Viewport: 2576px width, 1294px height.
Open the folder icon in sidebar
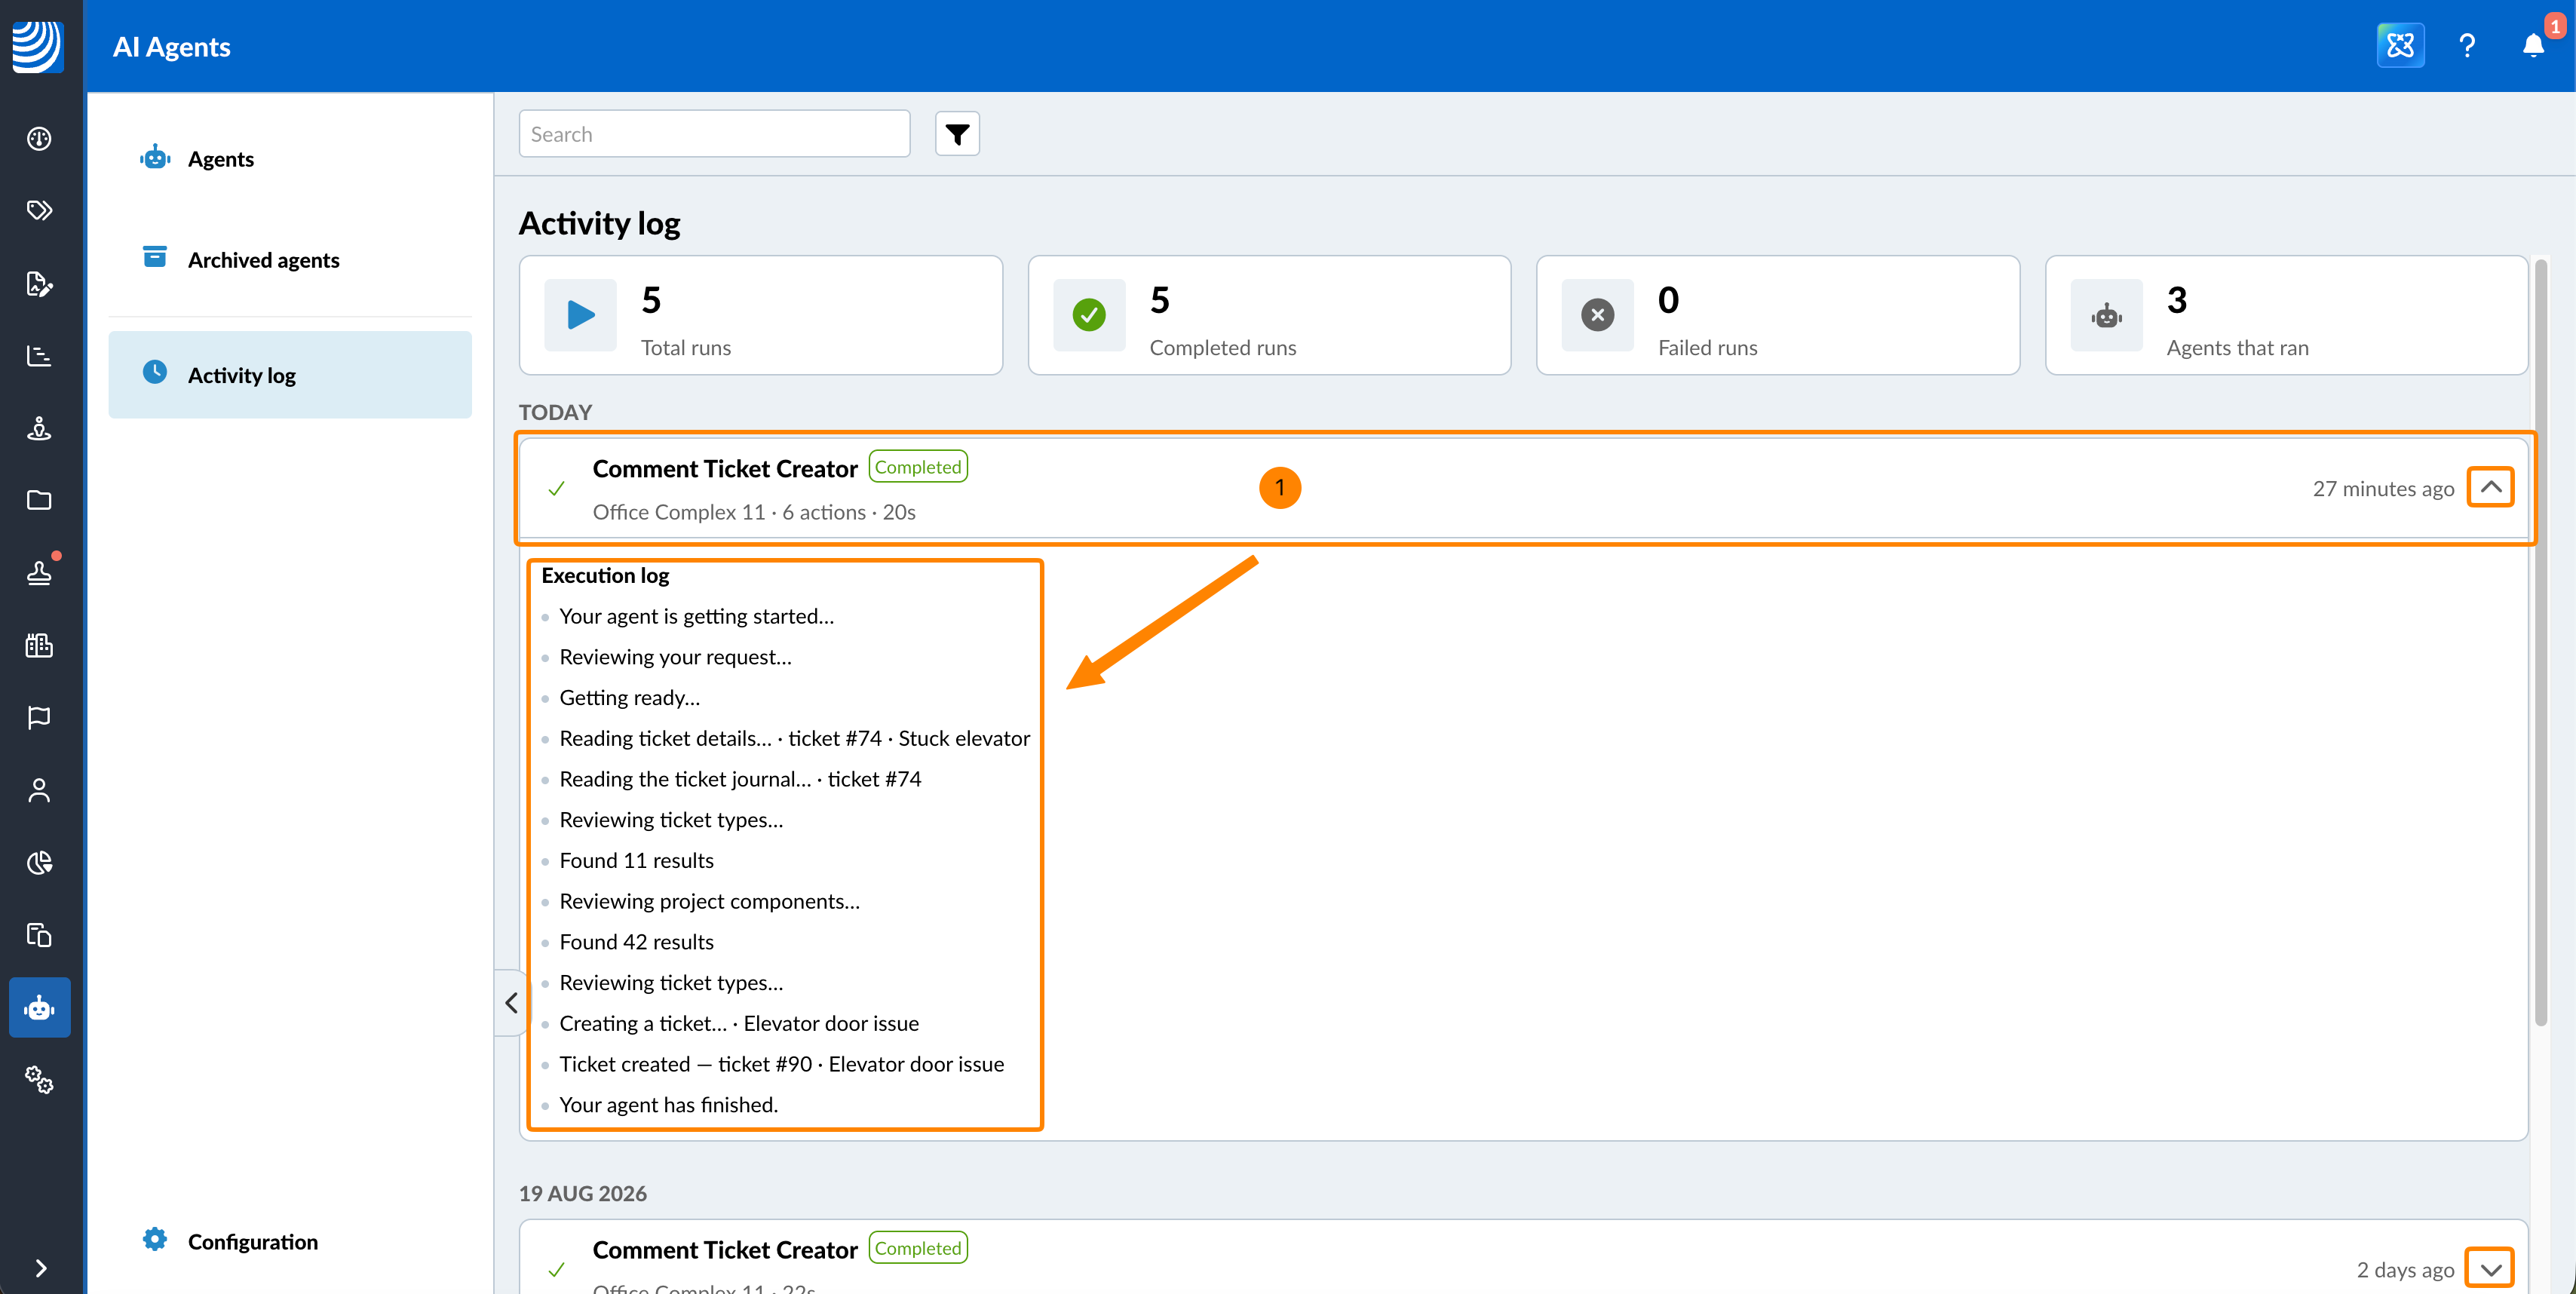pos(39,500)
